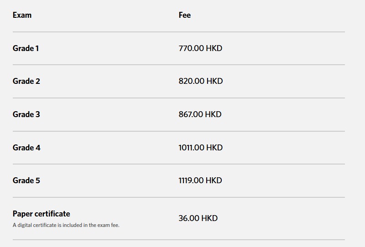Select the Grade 5 exam label
This screenshot has height=247, width=365.
tap(26, 180)
